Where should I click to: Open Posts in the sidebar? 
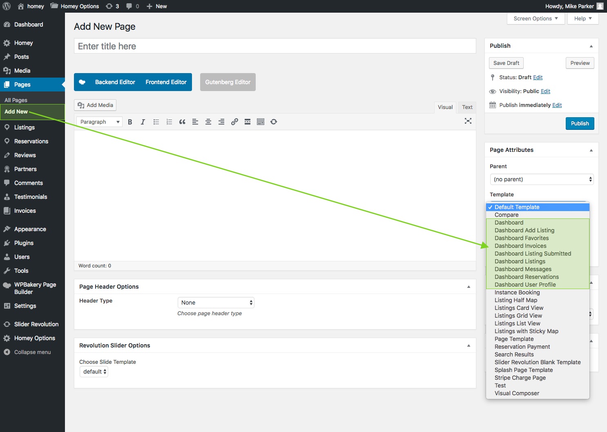coord(32,57)
